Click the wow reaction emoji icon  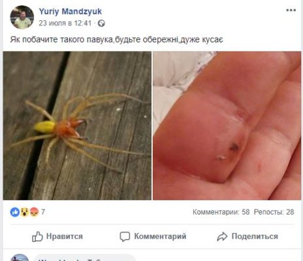point(25,212)
